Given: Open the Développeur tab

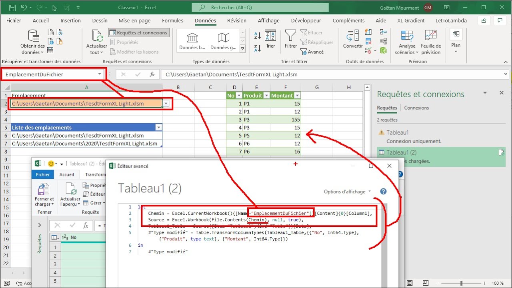Looking at the screenshot, I should click(306, 21).
